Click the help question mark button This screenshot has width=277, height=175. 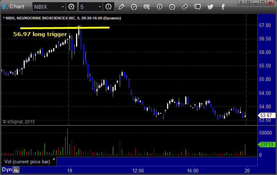[x=241, y=3]
